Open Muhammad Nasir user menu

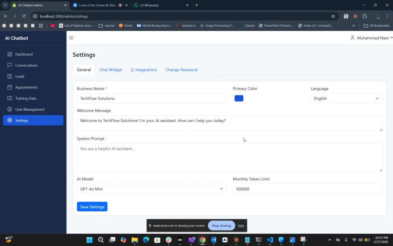[371, 38]
